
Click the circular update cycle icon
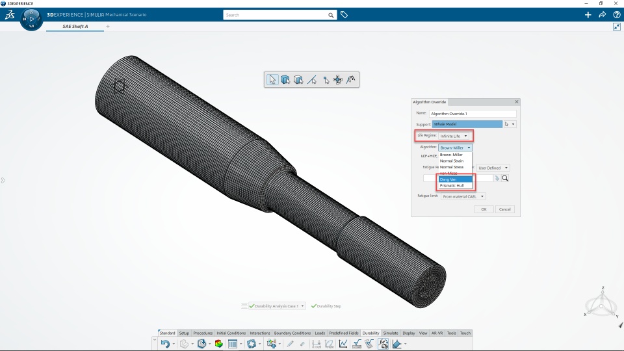click(x=251, y=344)
